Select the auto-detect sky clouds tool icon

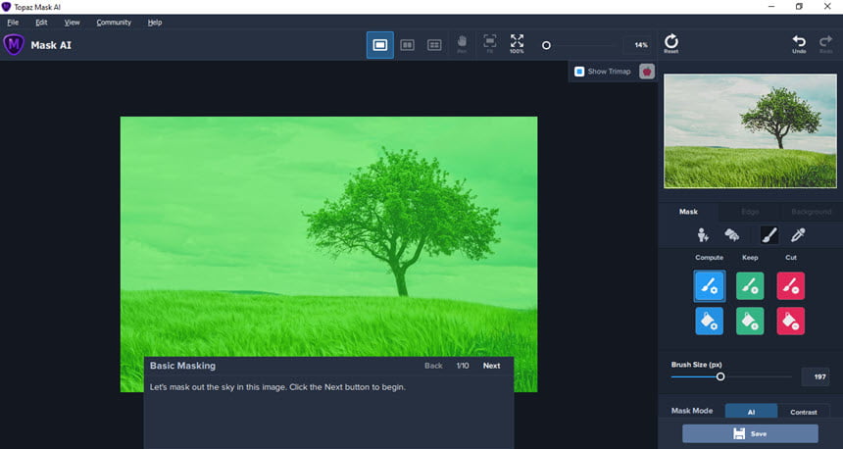731,235
